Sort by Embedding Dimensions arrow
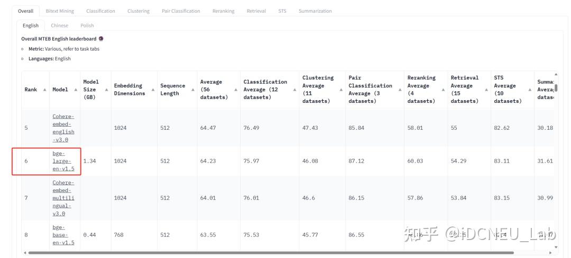This screenshot has width=571, height=258. (x=153, y=89)
